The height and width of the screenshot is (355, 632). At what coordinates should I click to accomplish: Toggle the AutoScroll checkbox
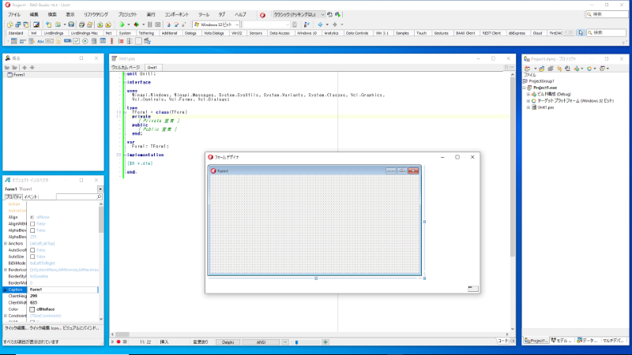click(x=32, y=250)
